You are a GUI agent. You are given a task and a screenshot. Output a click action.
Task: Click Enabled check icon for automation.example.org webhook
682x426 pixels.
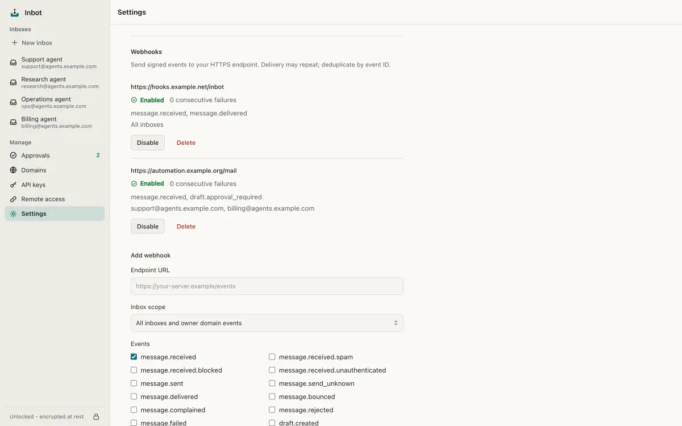[x=134, y=183]
